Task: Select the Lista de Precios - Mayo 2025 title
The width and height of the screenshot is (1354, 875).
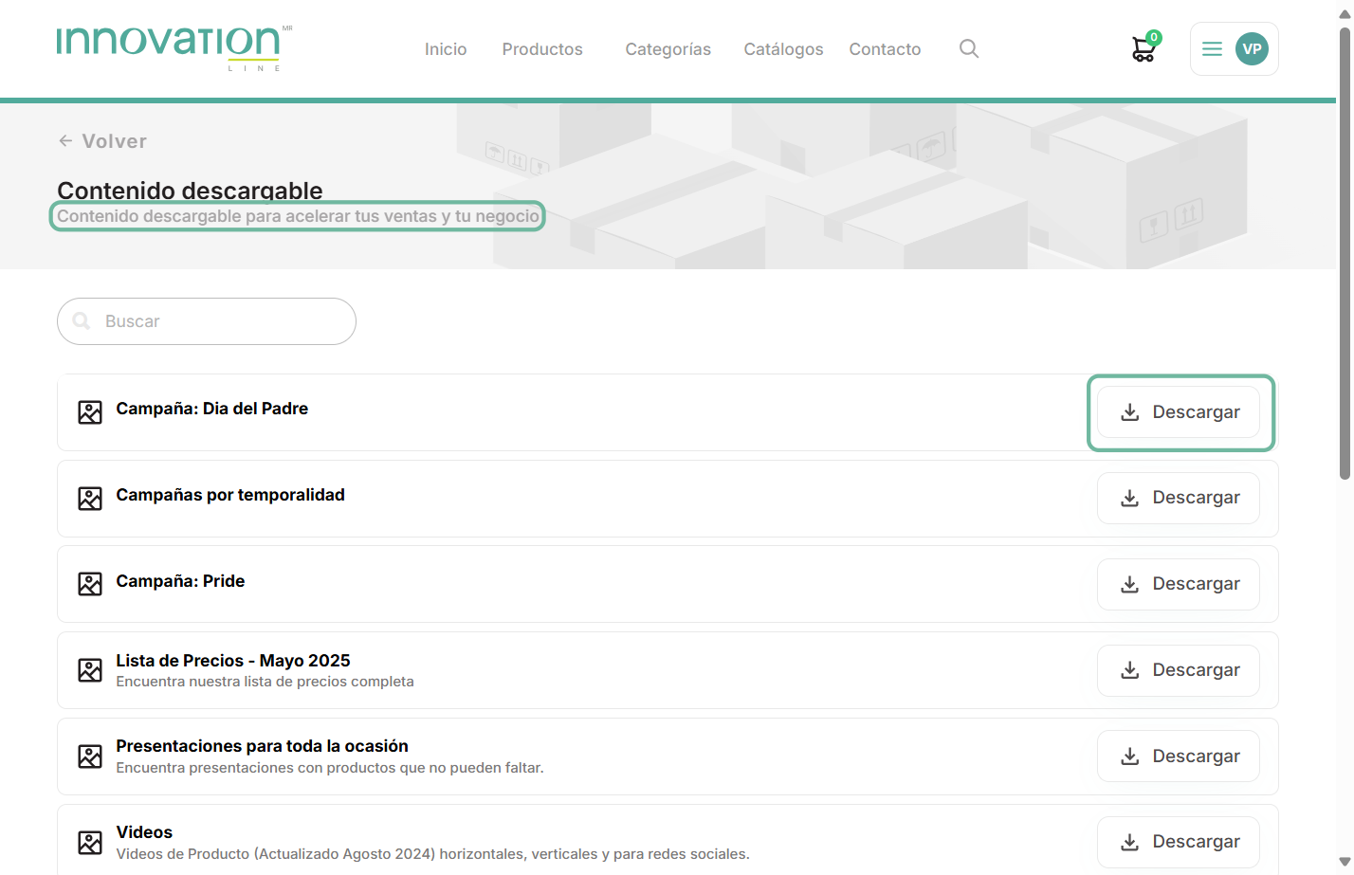Action: [x=233, y=661]
